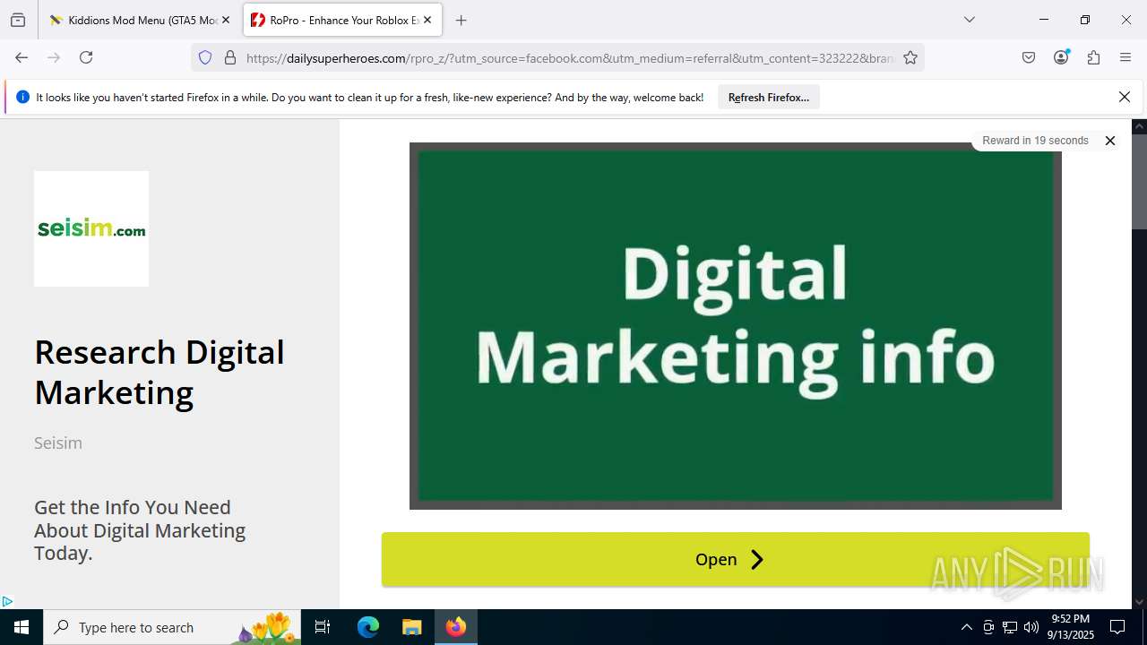Click the yellow Open button
Image resolution: width=1147 pixels, height=645 pixels.
click(x=736, y=559)
